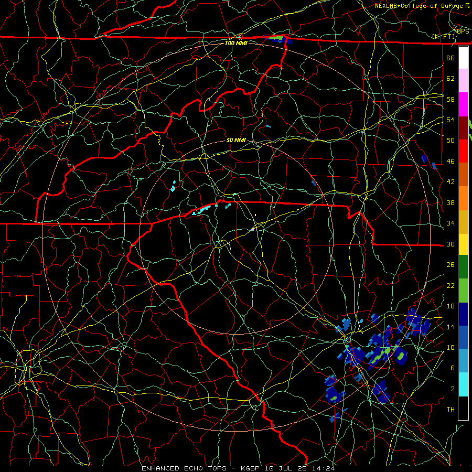472x472 pixels.
Task: Click the TOPS legend title
Action: (x=461, y=31)
